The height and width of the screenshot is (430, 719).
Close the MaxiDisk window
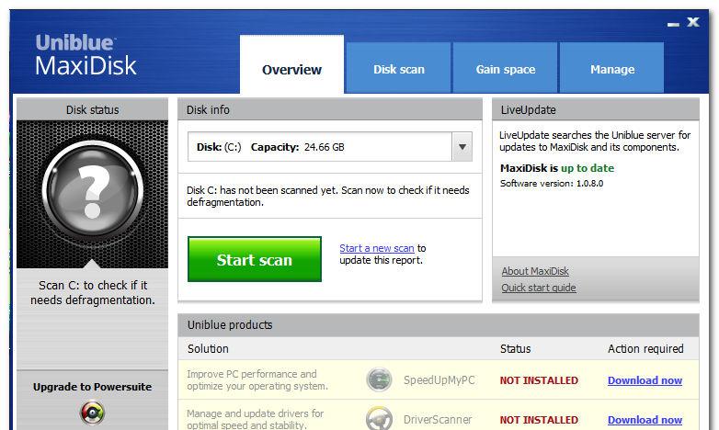pos(693,21)
